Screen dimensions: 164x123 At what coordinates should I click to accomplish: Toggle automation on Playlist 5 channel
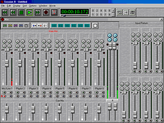coord(63,96)
